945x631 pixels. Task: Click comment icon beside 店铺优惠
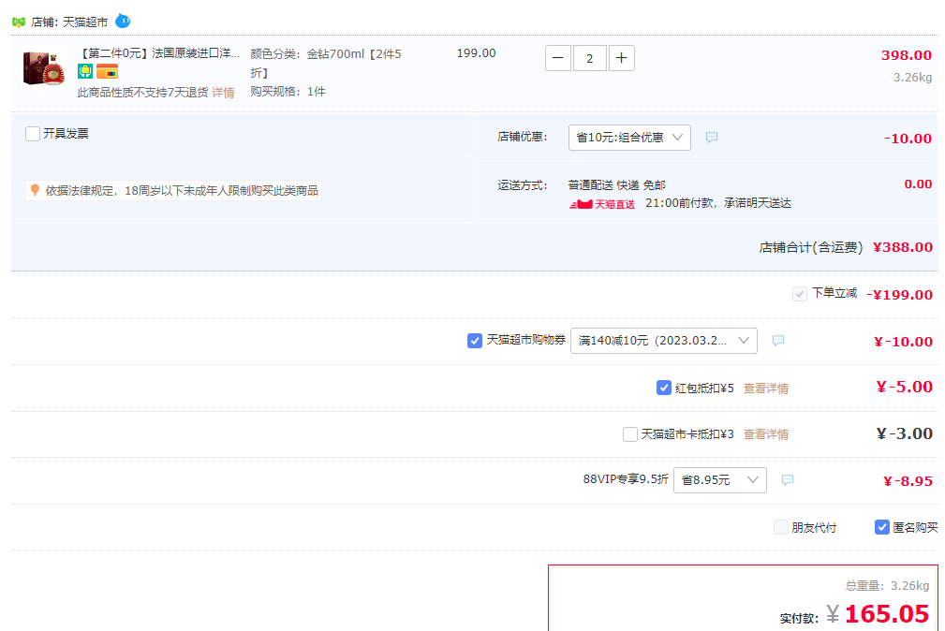tap(711, 138)
